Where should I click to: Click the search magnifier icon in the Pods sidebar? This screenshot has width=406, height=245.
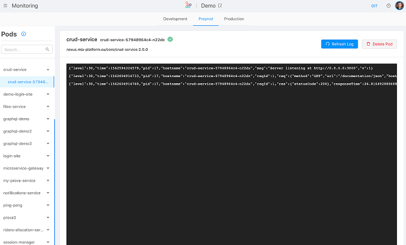tap(47, 49)
